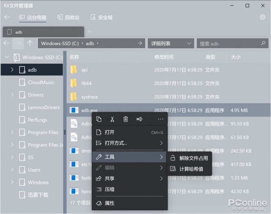This screenshot has width=271, height=214.
Task: Click the lib64 folder icon
Action: tap(74, 83)
